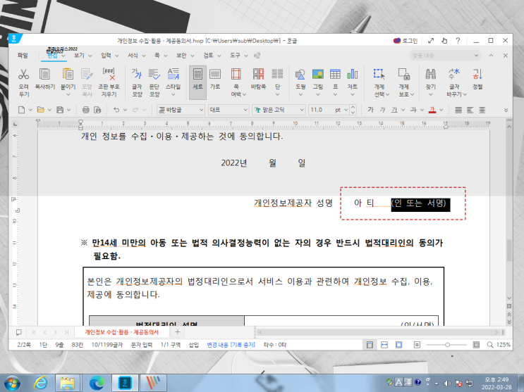Open the 입력 menu
The image size is (524, 392).
point(106,56)
